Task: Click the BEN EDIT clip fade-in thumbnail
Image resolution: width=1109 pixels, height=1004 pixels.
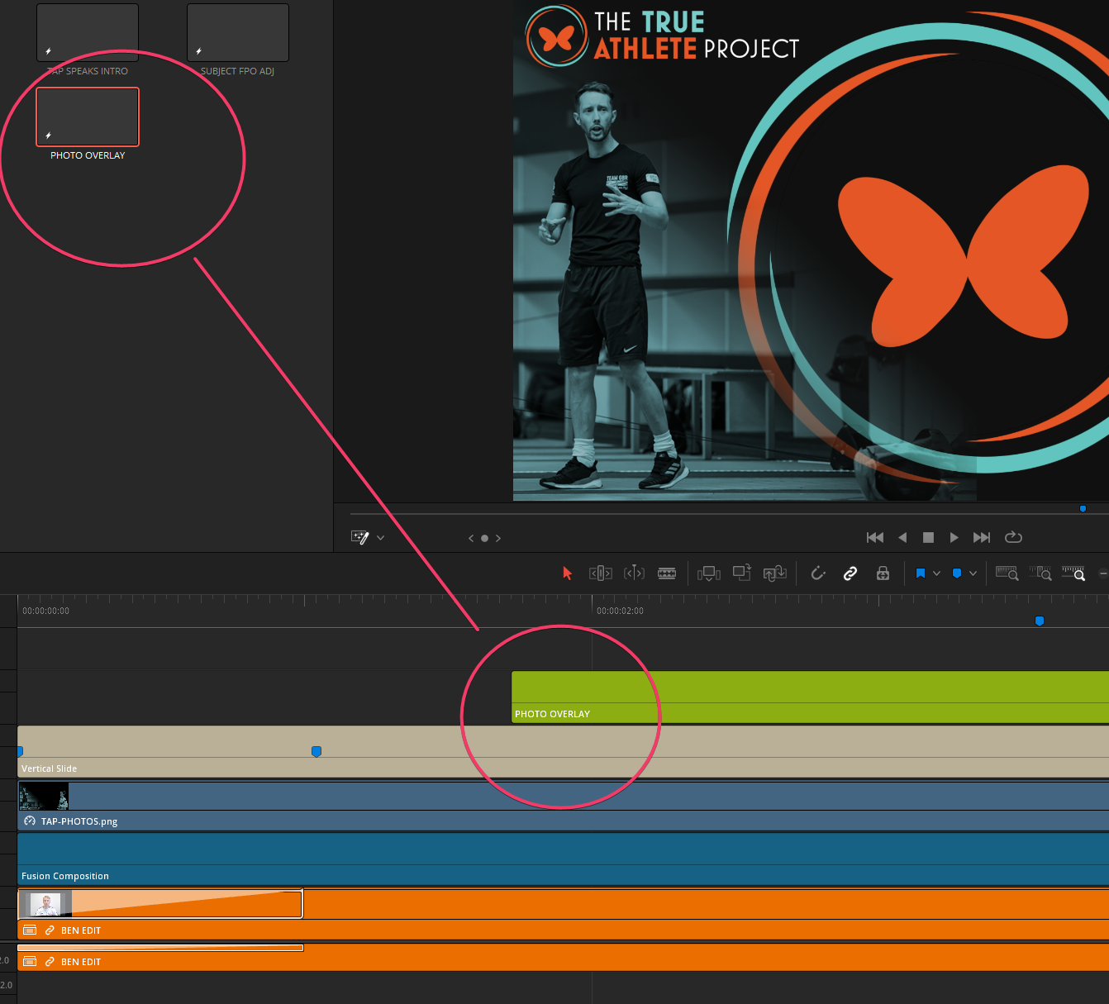Action: 45,904
